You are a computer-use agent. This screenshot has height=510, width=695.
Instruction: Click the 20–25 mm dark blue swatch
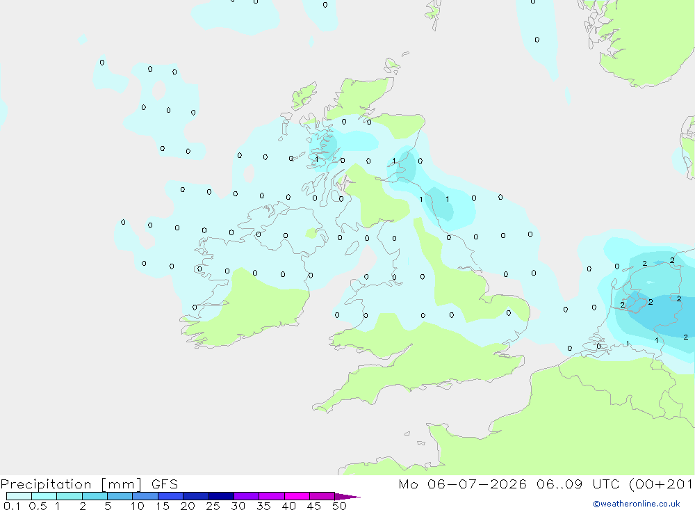195,496
